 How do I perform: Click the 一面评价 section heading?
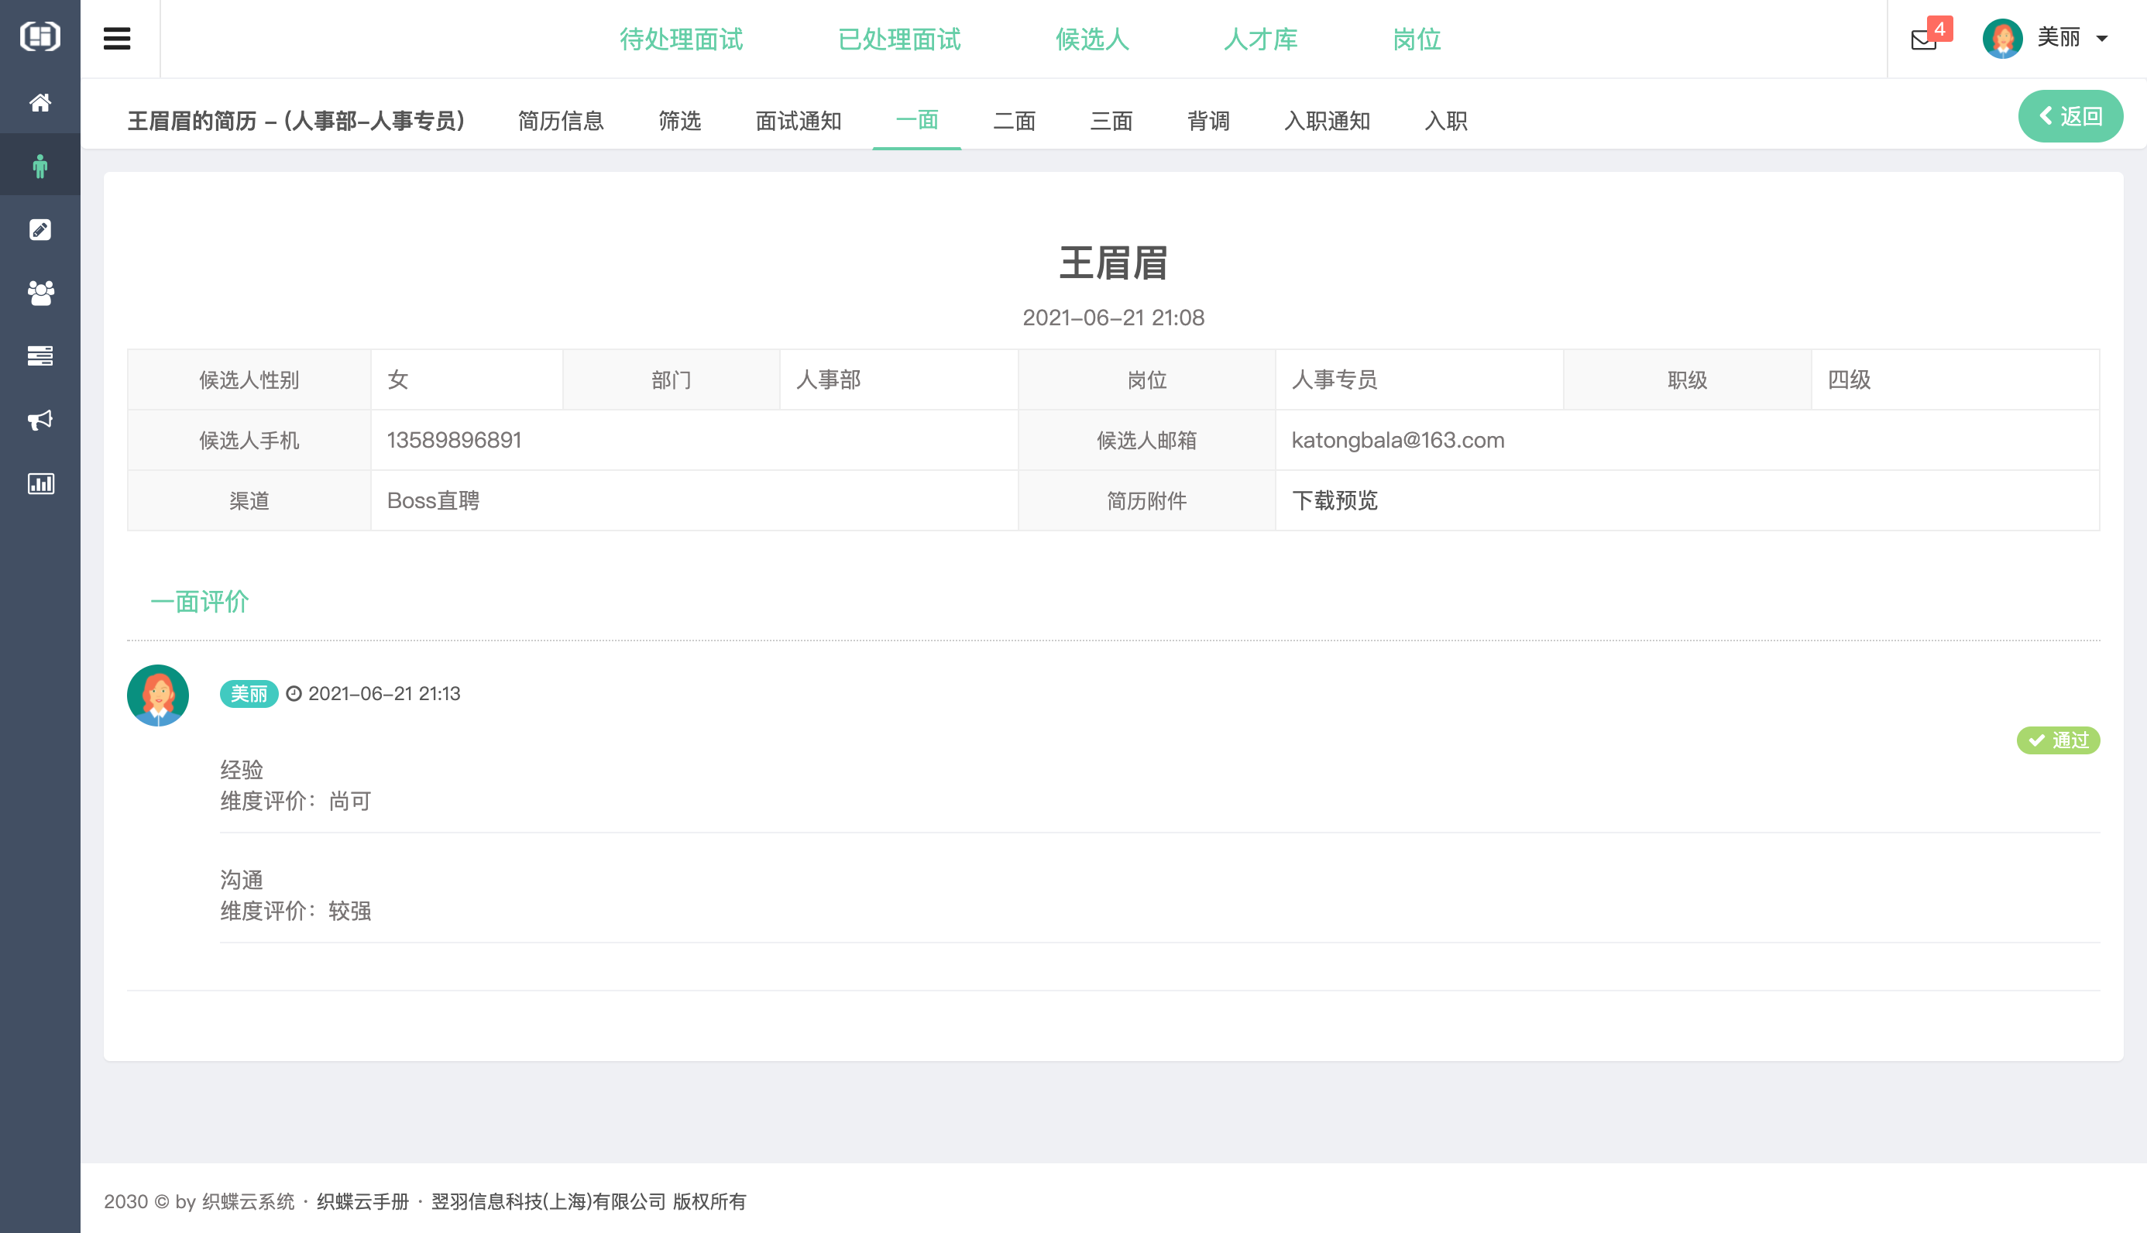coord(199,602)
